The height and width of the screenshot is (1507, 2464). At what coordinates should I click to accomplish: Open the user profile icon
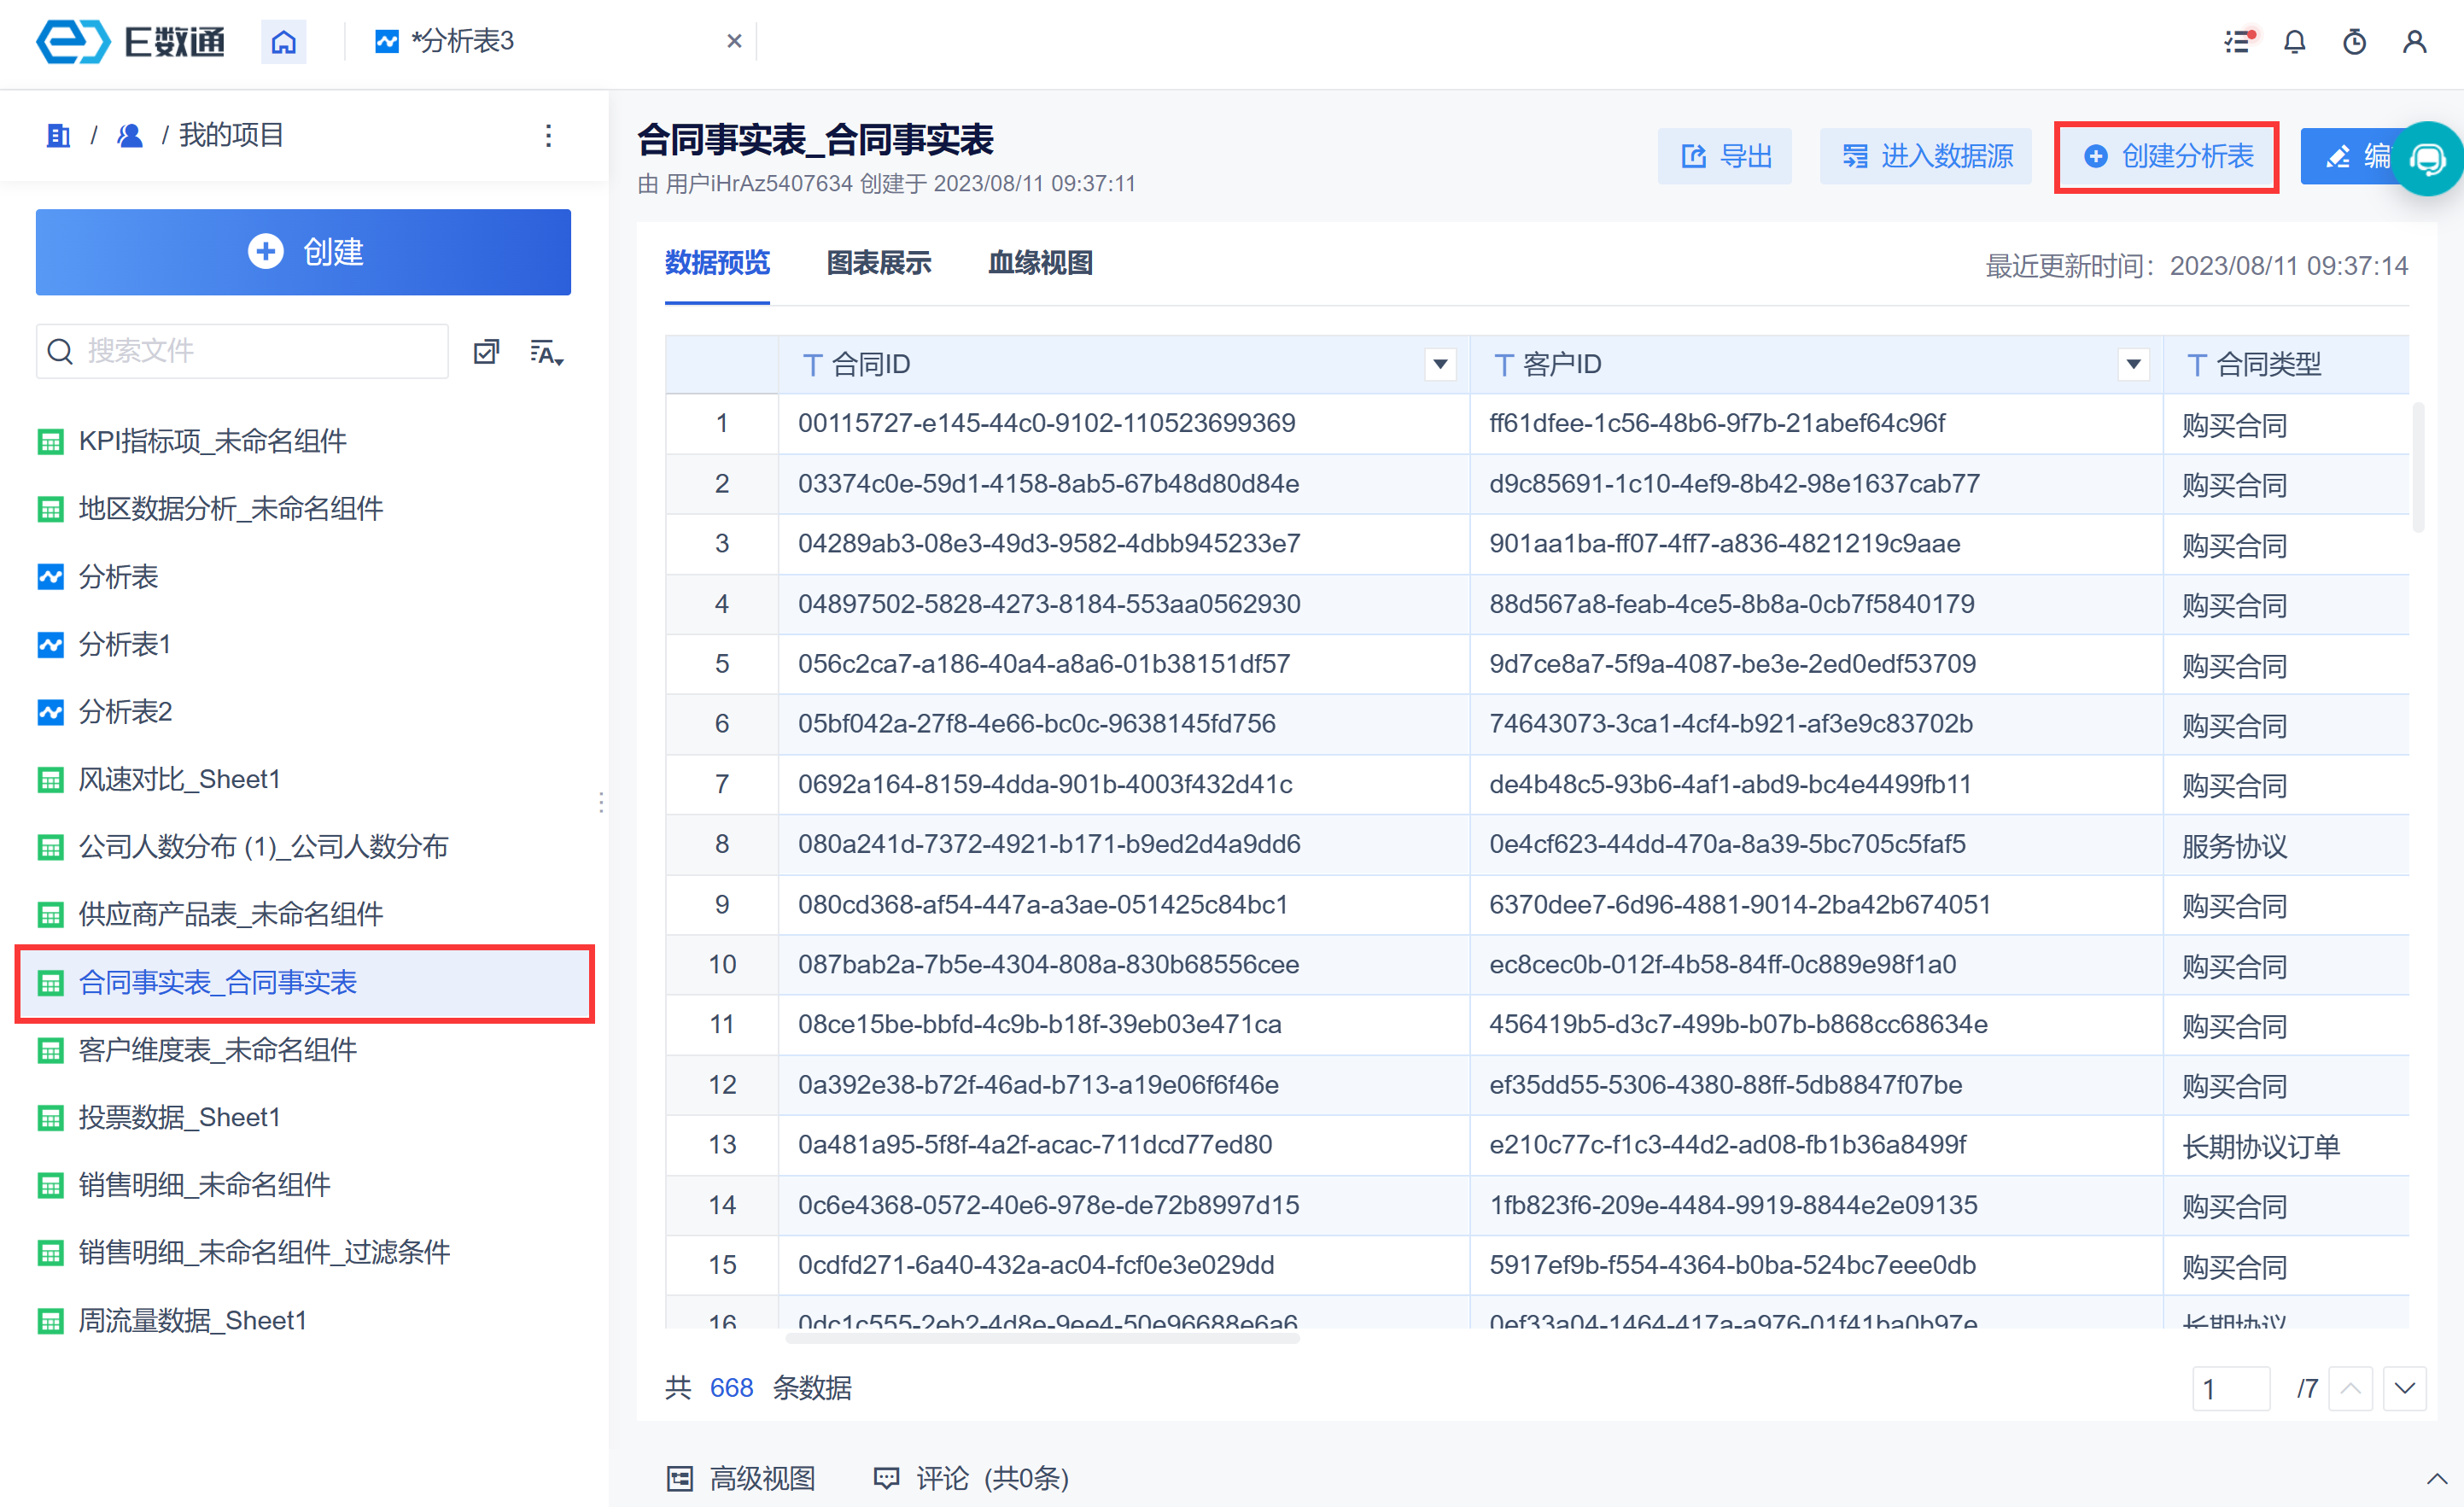pos(2414,42)
